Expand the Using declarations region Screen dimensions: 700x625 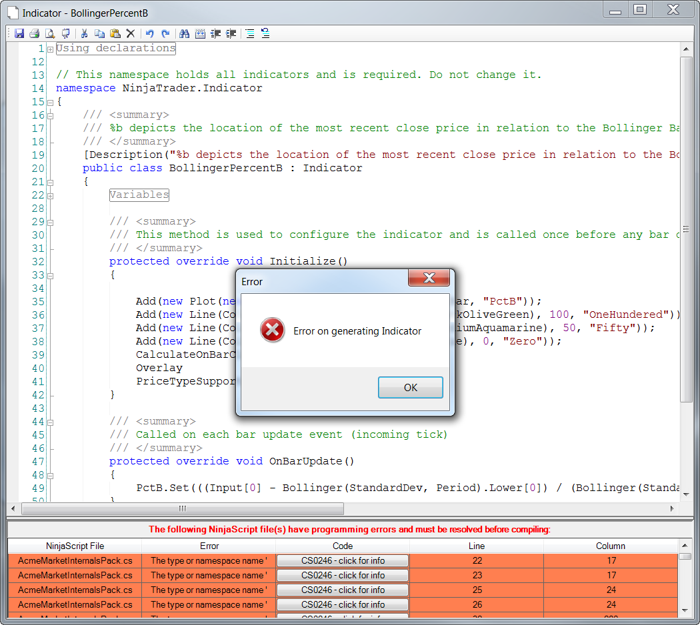tap(51, 49)
